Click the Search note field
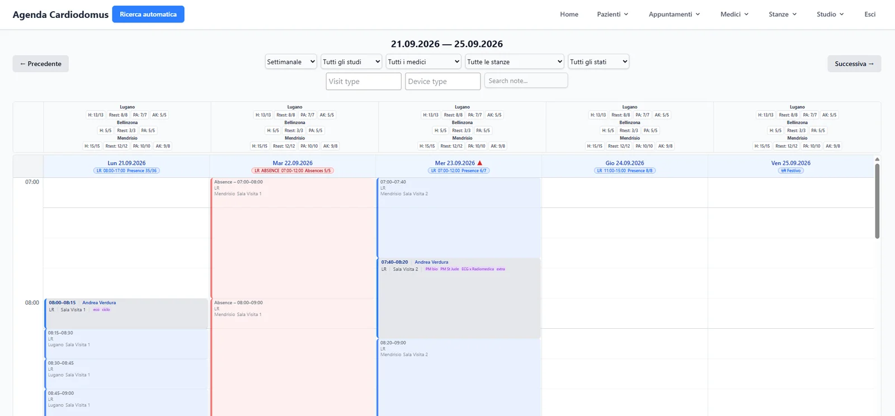 (526, 81)
